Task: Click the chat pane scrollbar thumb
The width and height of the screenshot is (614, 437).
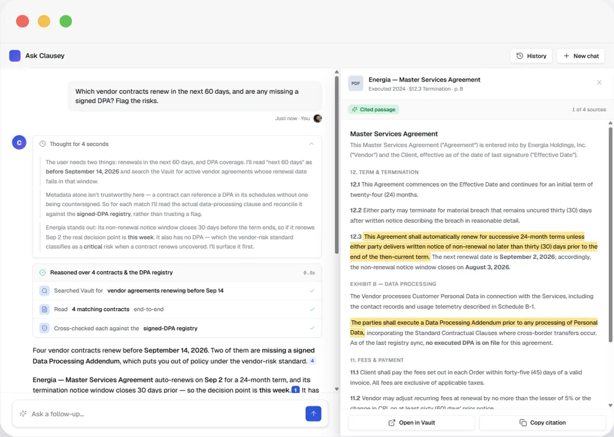Action: (x=336, y=164)
